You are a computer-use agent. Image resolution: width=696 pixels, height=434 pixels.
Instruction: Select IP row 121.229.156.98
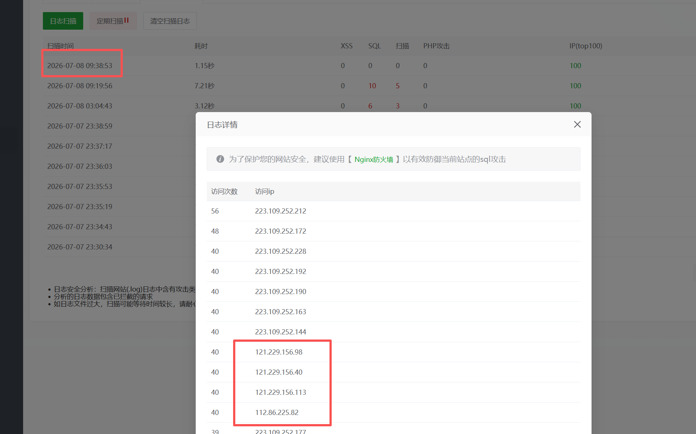(394, 352)
